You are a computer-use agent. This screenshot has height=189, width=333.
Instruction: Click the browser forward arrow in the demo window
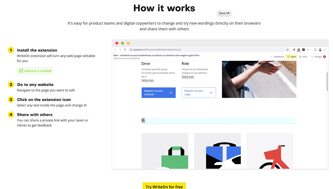coord(120,50)
